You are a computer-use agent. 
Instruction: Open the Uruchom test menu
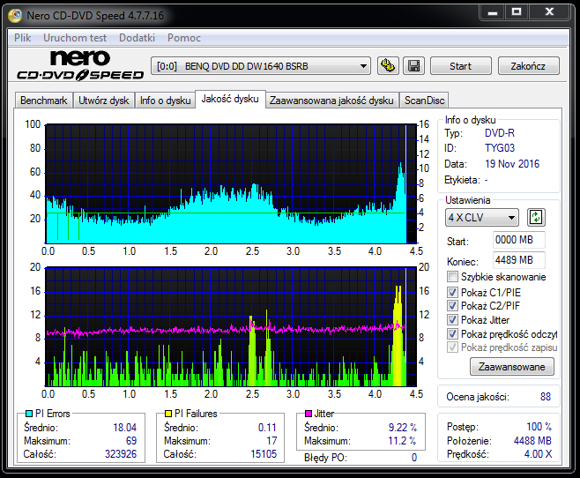(75, 38)
